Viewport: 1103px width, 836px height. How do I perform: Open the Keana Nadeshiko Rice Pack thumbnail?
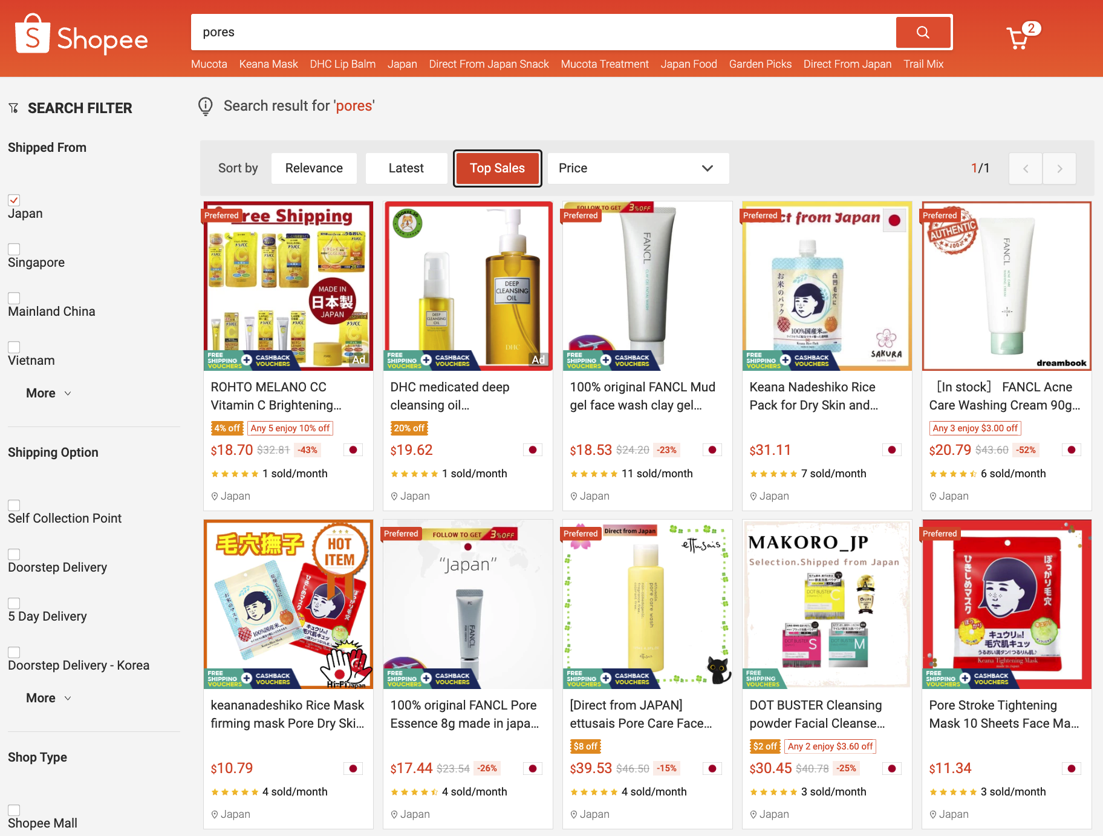(827, 286)
